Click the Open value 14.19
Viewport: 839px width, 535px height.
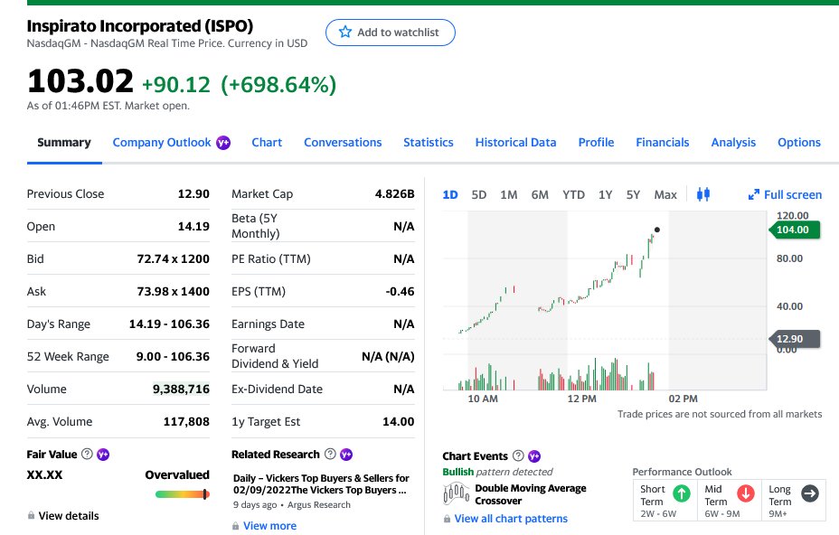[193, 226]
